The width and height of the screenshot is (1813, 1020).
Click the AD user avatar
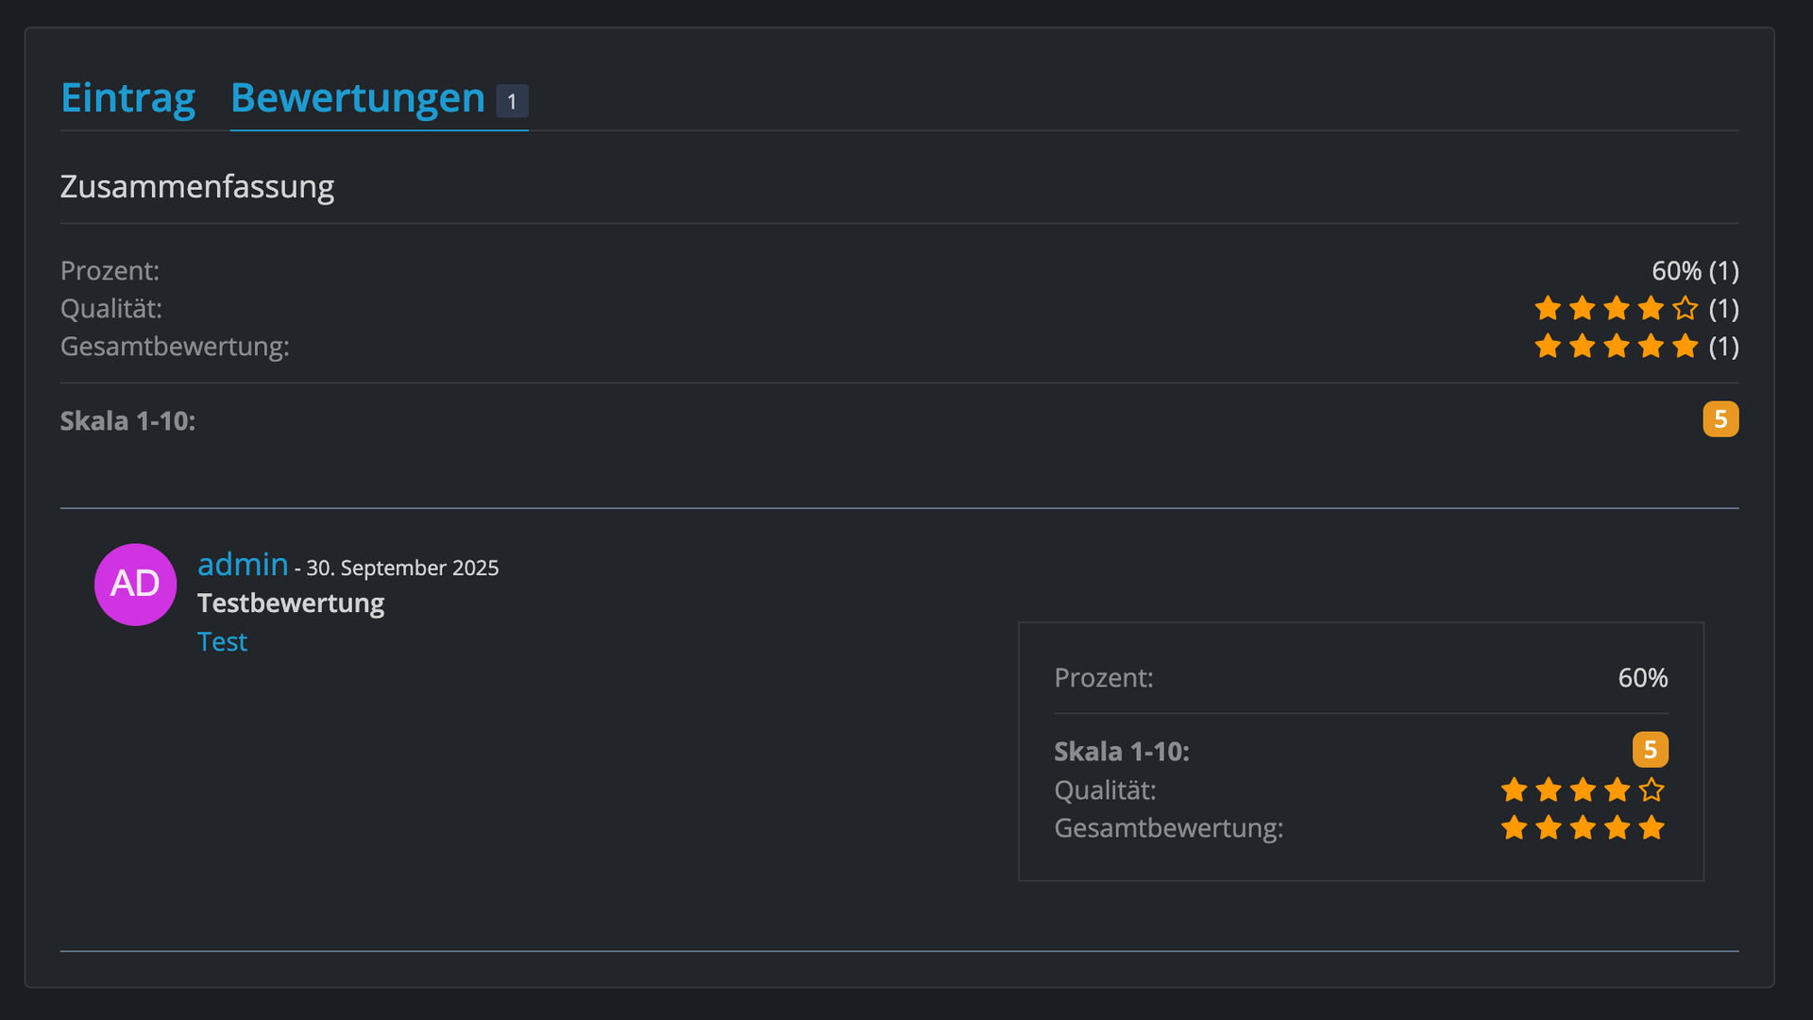pyautogui.click(x=135, y=585)
